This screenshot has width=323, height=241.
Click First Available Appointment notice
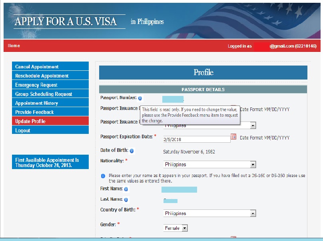[50, 162]
